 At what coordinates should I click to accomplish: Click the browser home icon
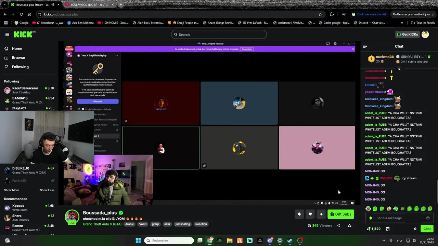29,14
